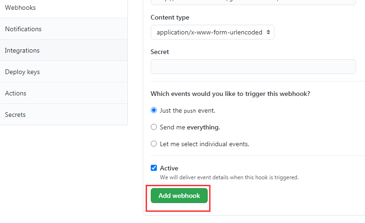Uncheck the Active checkbox

pos(154,168)
